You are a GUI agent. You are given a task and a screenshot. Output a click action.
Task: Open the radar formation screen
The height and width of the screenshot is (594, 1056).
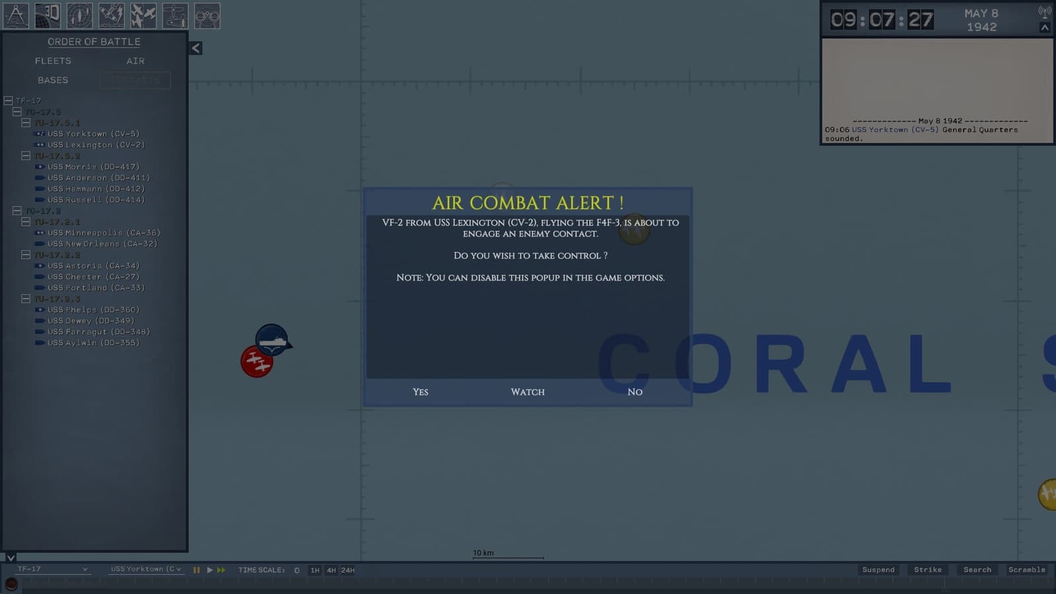pos(79,16)
